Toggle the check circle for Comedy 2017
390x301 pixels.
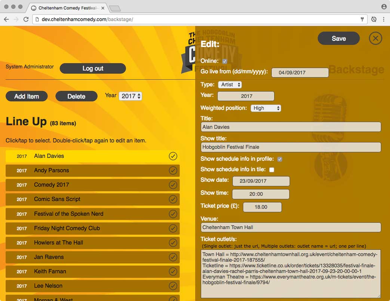point(173,185)
